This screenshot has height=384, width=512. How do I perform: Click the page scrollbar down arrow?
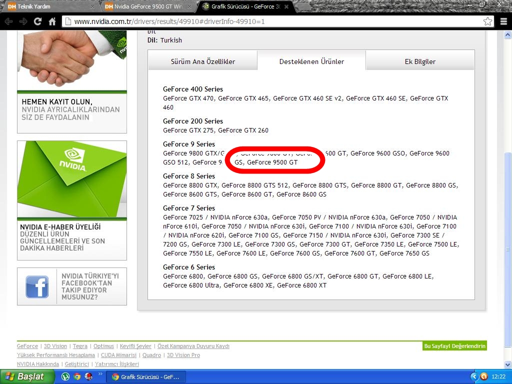[508, 364]
